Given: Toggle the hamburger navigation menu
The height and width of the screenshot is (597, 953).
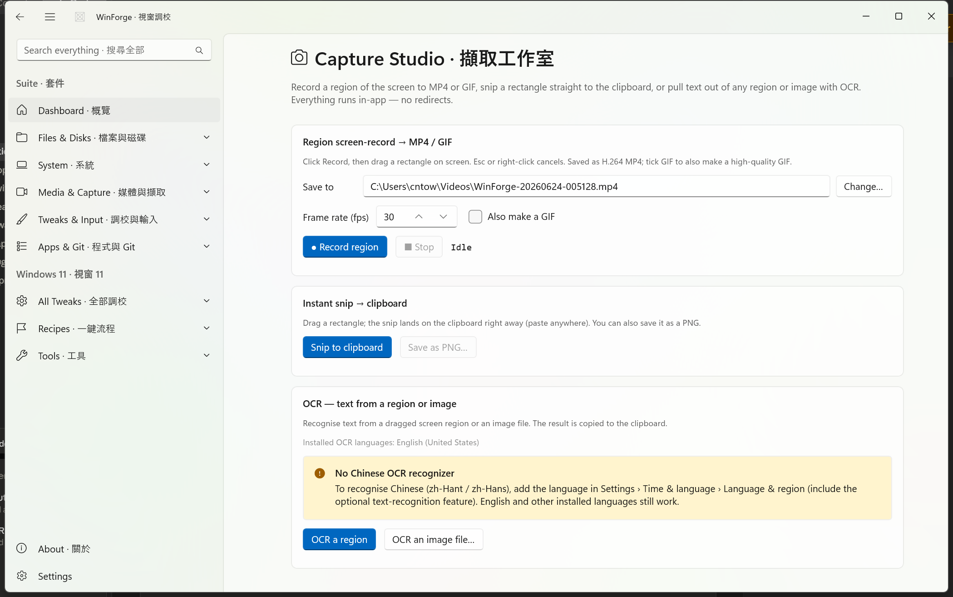Looking at the screenshot, I should (50, 17).
